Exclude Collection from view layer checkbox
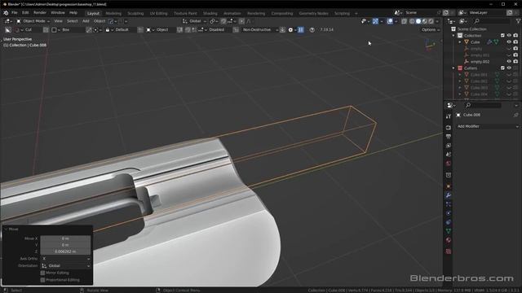Screen dimensions: 522x293 (x=502, y=36)
